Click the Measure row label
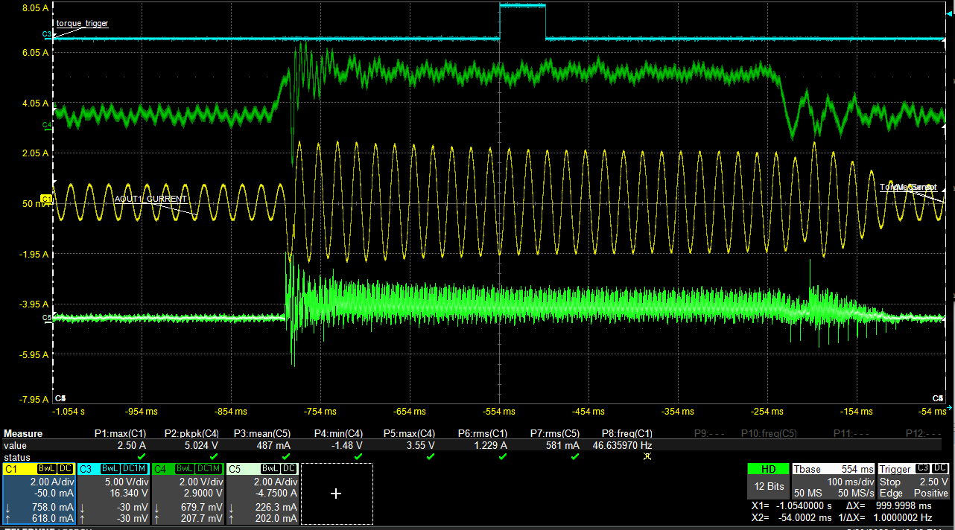The width and height of the screenshot is (955, 530). click(24, 432)
